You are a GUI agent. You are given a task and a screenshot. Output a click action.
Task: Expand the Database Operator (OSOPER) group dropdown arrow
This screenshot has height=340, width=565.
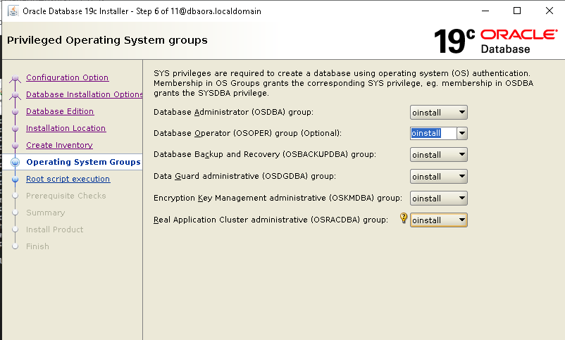pyautogui.click(x=461, y=133)
